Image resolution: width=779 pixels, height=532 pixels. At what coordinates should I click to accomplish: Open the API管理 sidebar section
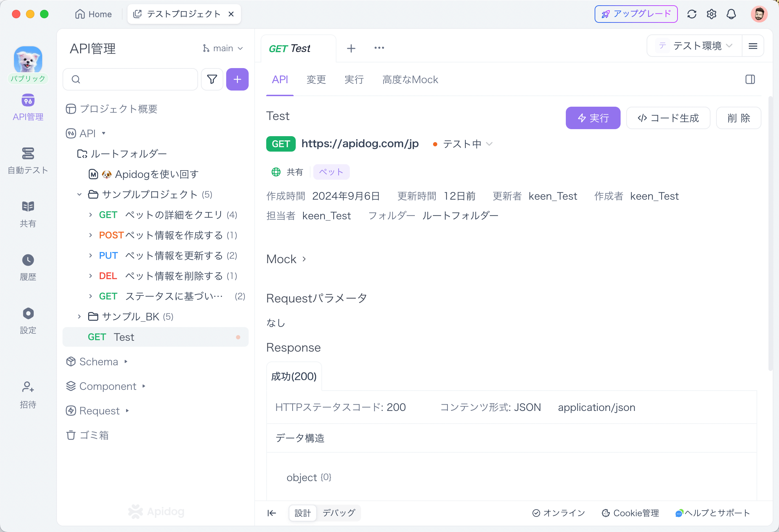(x=28, y=107)
